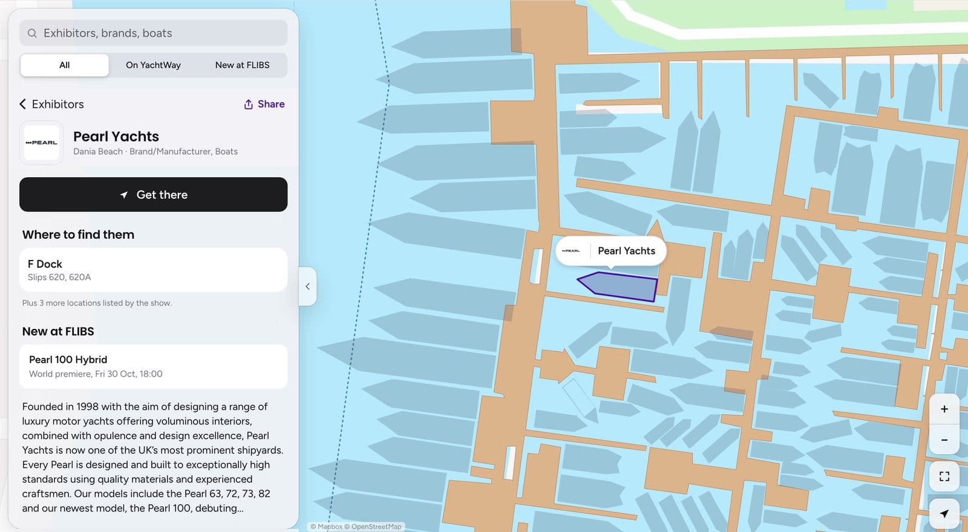Switch to On YachtWay tab
This screenshot has width=968, height=532.
[x=153, y=65]
